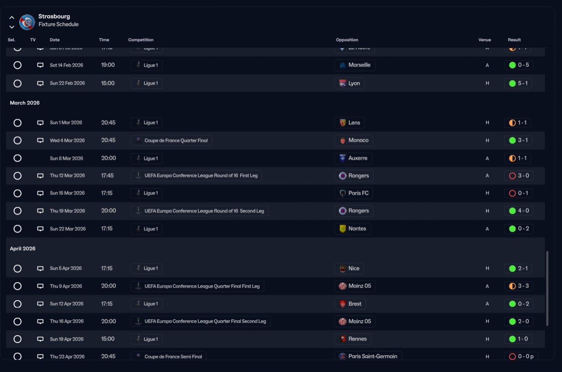The height and width of the screenshot is (372, 562).
Task: Select the Auxerre fixture radio button
Action: tap(18, 158)
